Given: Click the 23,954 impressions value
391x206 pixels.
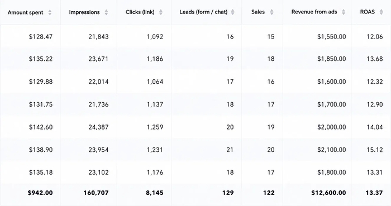Looking at the screenshot, I should pos(98,150).
